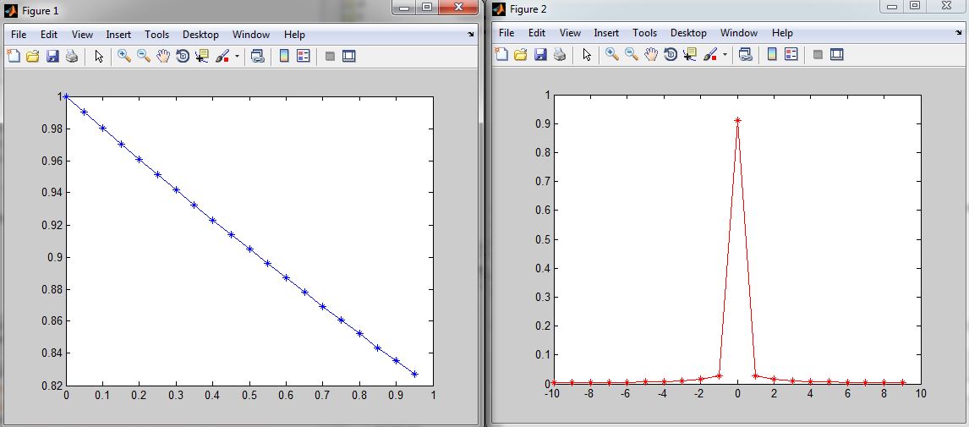The image size is (969, 427).
Task: Click the red peak marker in Figure 2
Action: pos(737,120)
